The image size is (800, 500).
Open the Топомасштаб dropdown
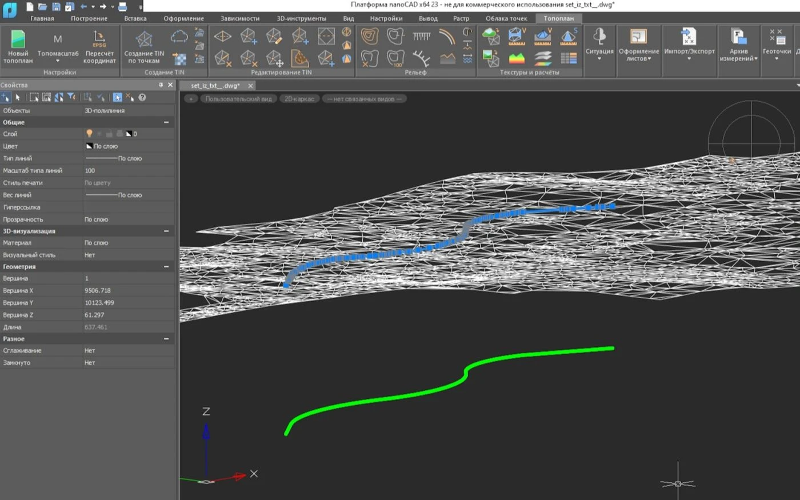(x=58, y=61)
